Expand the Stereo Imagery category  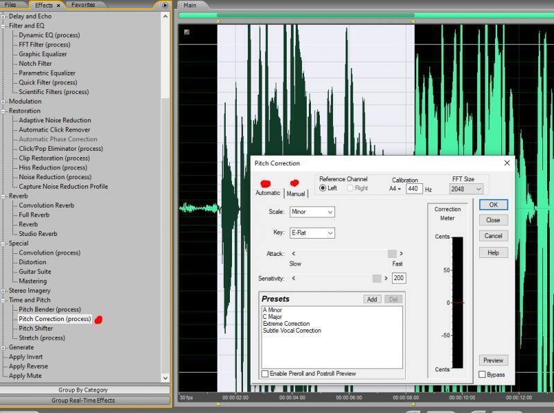[x=3, y=291]
